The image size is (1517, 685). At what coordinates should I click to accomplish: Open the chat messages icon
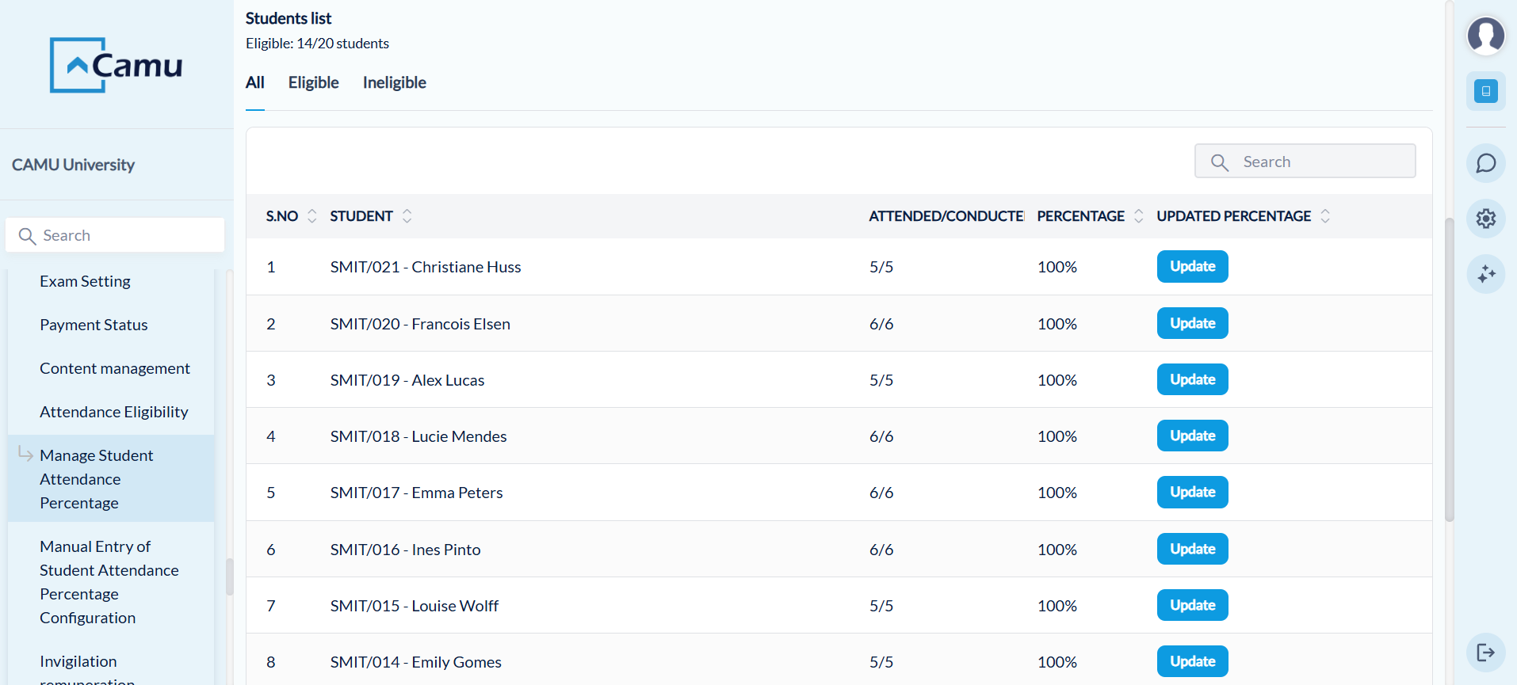1485,163
